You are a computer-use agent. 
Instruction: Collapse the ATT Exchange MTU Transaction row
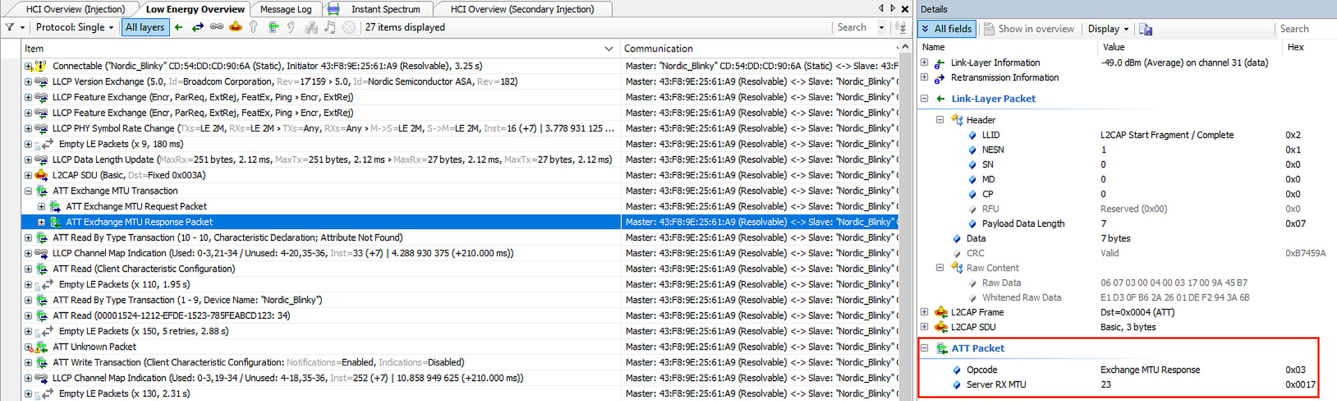(29, 191)
